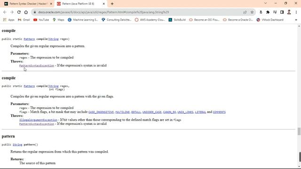Screen dimensions: 301x169
Task: Open String link in first compile signature
Action: click(54, 39)
